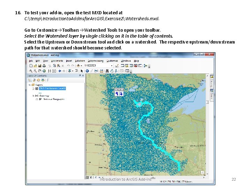Screen dimensions: 251x188
Task: Open the Select Features dropdown arrow
Action: coord(73,71)
